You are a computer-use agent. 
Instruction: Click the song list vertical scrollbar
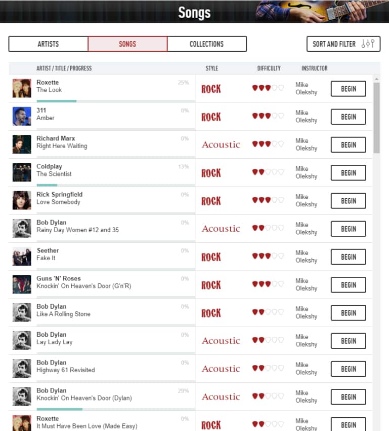pyautogui.click(x=376, y=118)
